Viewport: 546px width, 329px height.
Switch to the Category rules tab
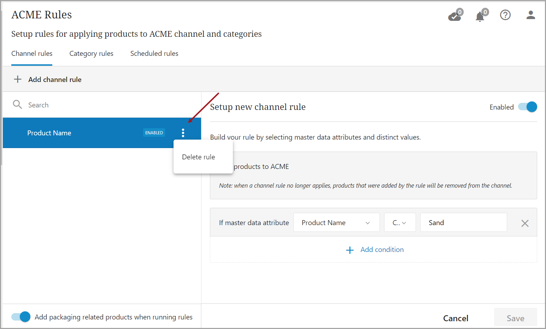click(91, 54)
